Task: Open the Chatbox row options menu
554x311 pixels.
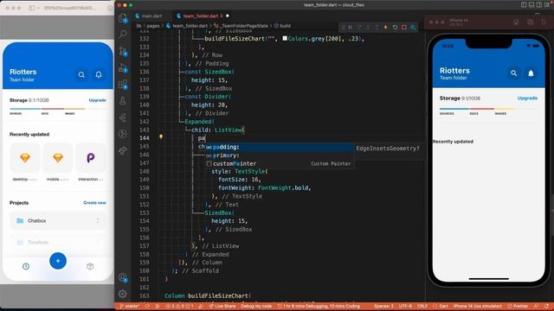Action: pos(98,221)
